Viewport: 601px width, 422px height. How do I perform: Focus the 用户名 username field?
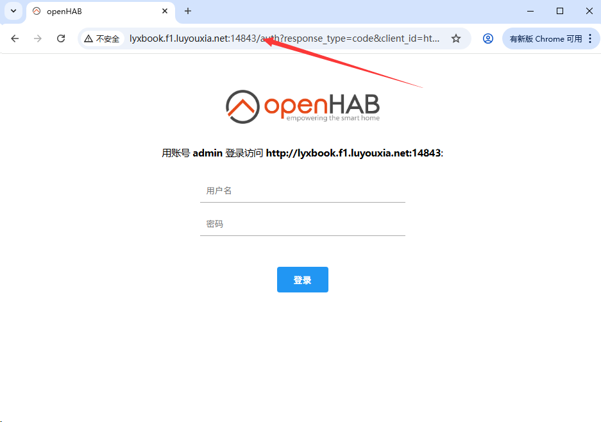coord(302,191)
